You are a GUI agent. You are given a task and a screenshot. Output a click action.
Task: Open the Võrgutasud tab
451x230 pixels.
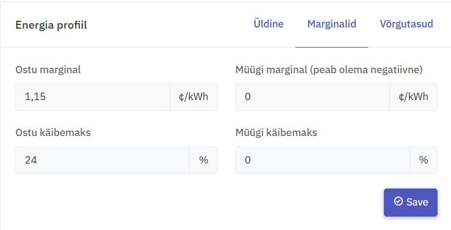coord(406,24)
